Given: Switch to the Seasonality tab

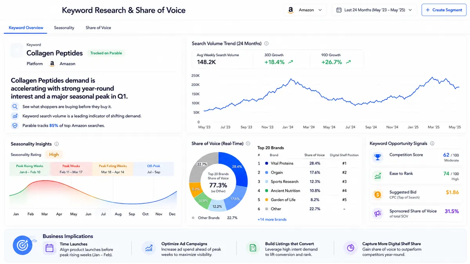Looking at the screenshot, I should pos(64,28).
